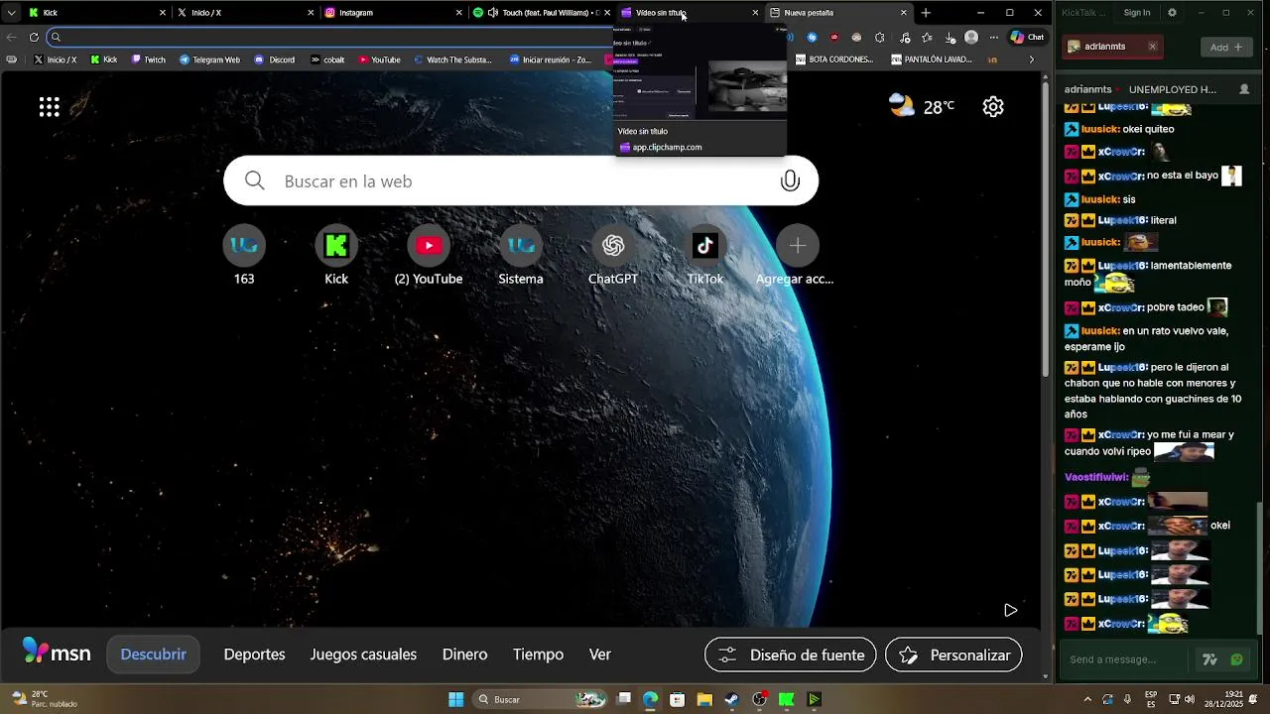This screenshot has width=1270, height=714.
Task: Open the YouTube bookmark
Action: pos(379,59)
